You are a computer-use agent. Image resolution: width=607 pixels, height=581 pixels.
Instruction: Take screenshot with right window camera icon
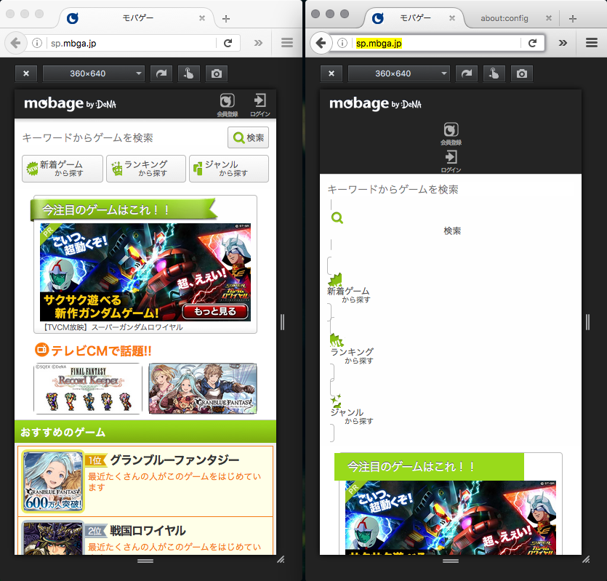[522, 73]
